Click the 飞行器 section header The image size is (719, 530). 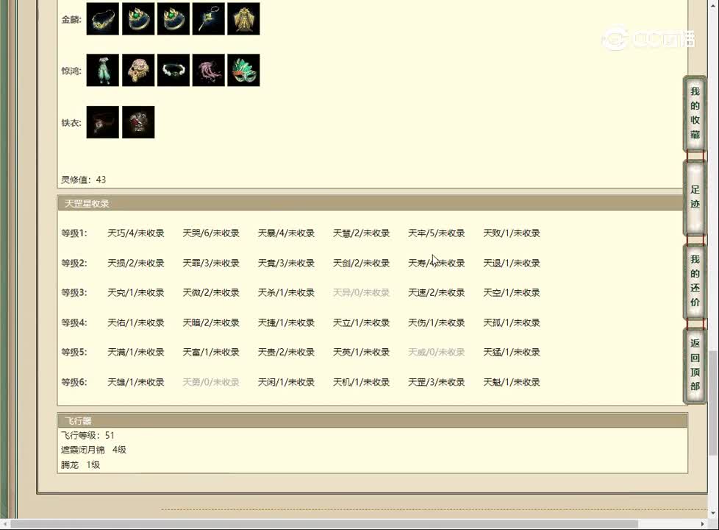coord(372,421)
